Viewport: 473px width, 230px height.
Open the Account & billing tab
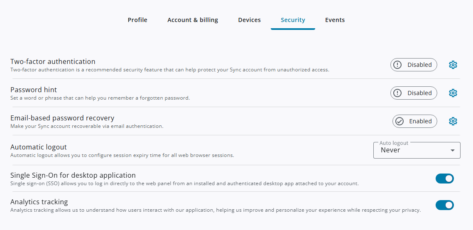193,20
